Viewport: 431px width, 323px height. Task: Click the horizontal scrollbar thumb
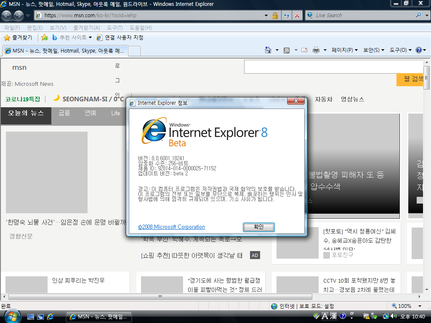click(x=160, y=297)
